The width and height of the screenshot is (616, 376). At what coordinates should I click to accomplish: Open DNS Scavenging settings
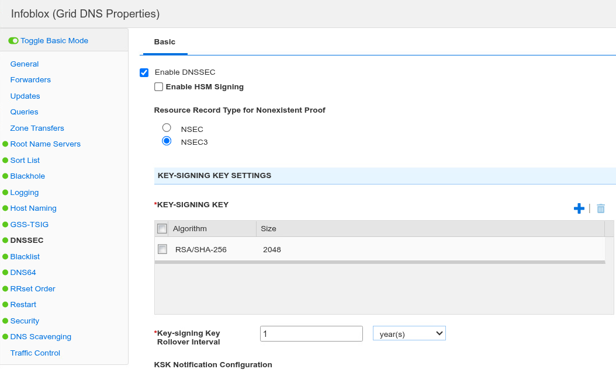point(41,337)
